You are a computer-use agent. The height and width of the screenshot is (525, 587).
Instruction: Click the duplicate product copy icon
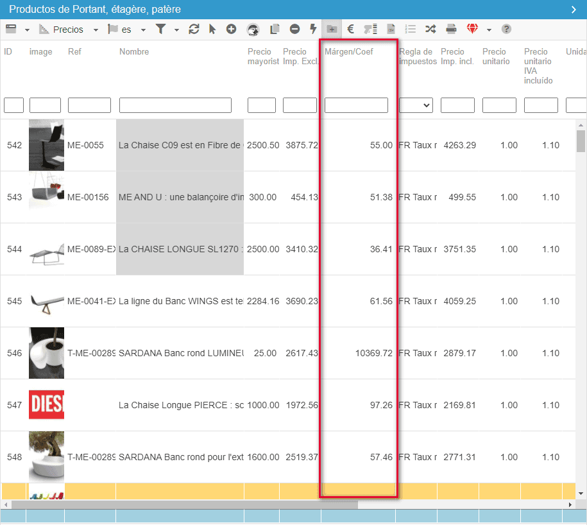click(x=275, y=29)
